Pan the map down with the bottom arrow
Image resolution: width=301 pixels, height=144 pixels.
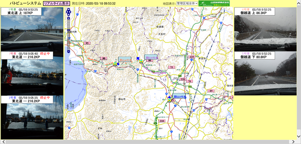[x=69, y=14]
